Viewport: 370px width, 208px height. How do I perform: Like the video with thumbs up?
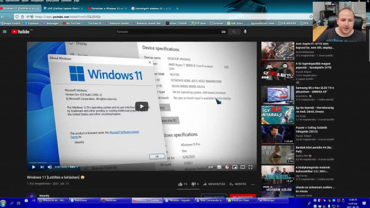pyautogui.click(x=183, y=184)
